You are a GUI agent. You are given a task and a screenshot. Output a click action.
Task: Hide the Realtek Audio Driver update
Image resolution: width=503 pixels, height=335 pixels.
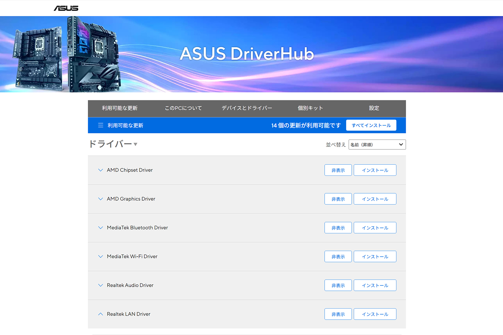tap(338, 285)
